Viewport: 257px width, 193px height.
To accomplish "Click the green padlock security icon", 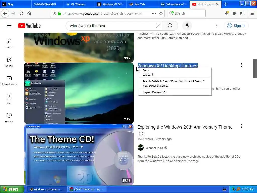I will 59,14.
